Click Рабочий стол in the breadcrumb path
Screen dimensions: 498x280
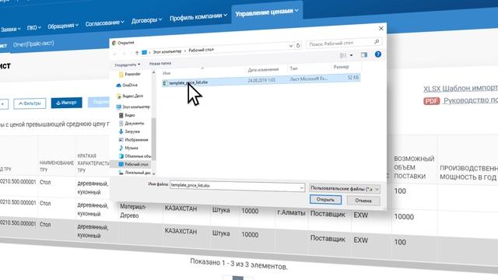point(201,50)
